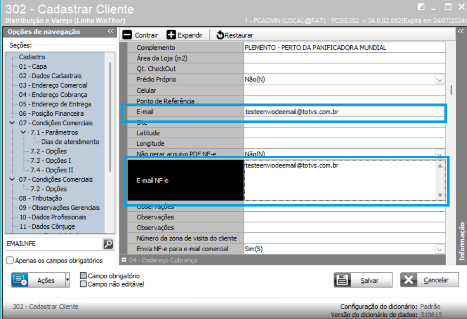
Task: Select 7.3 - Opções I tree item
Action: point(51,160)
